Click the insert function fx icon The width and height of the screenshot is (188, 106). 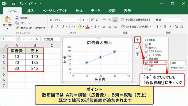coord(37,39)
